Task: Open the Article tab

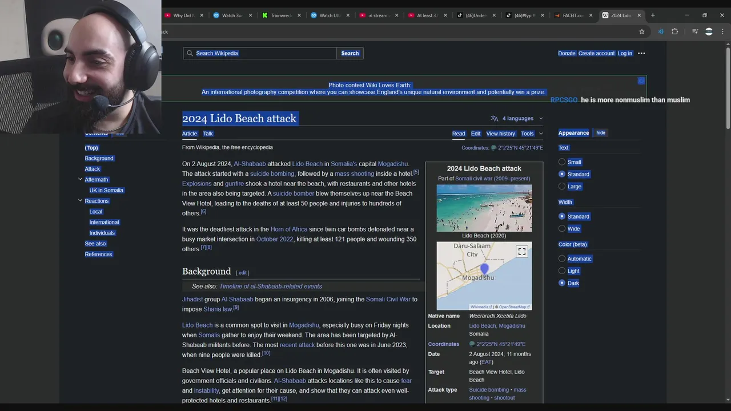Action: click(190, 134)
